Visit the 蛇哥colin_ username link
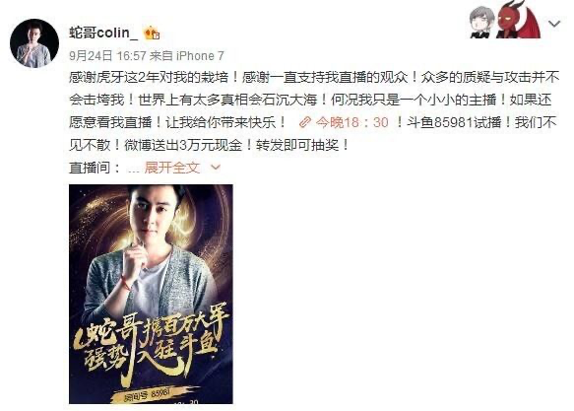574x411 pixels. tap(103, 33)
